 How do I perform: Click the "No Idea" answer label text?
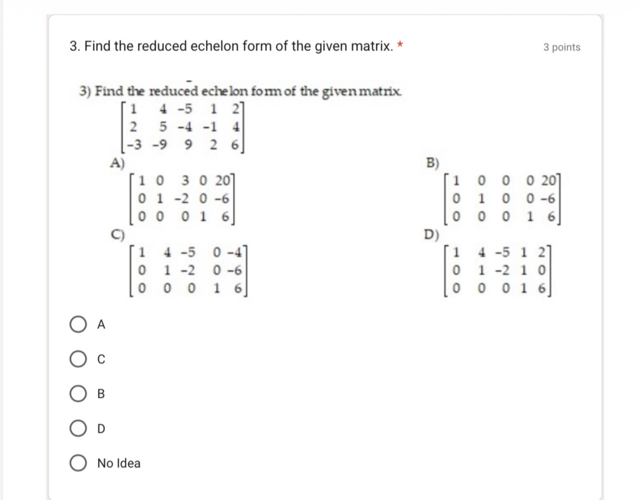click(119, 463)
